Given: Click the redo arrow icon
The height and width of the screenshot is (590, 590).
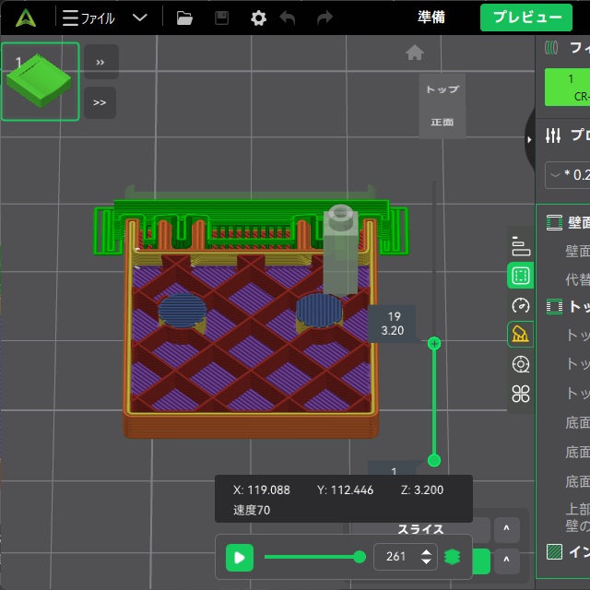Looking at the screenshot, I should (324, 18).
